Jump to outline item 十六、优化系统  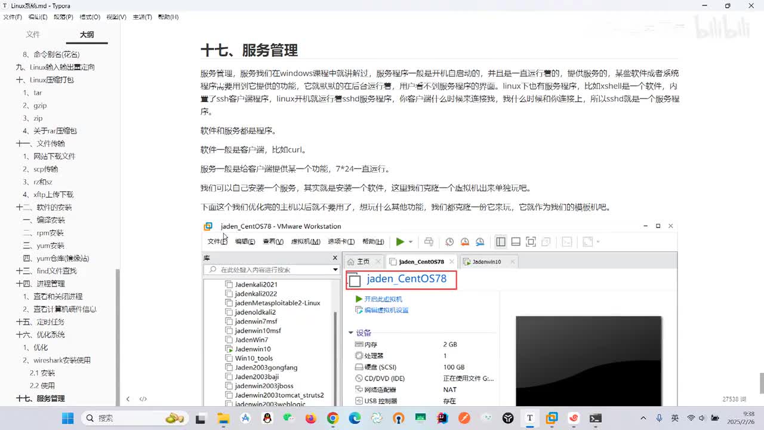tap(41, 334)
